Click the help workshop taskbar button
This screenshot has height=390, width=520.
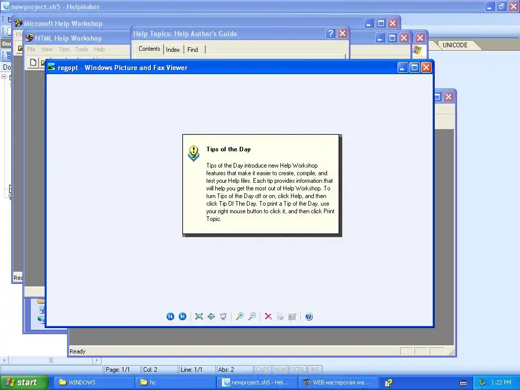pos(388,383)
